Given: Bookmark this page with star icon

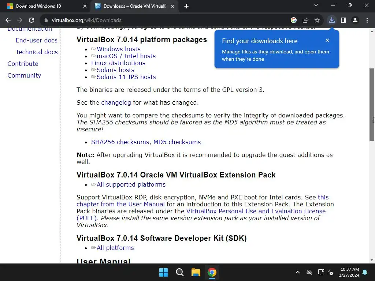Looking at the screenshot, I should (x=317, y=20).
